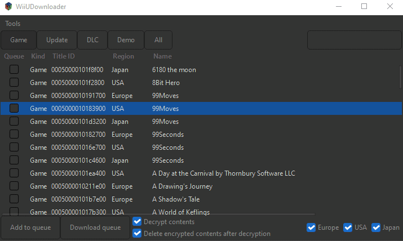The width and height of the screenshot is (403, 241).
Task: Check queue box for 99Seconds Japan
Action: click(14, 160)
